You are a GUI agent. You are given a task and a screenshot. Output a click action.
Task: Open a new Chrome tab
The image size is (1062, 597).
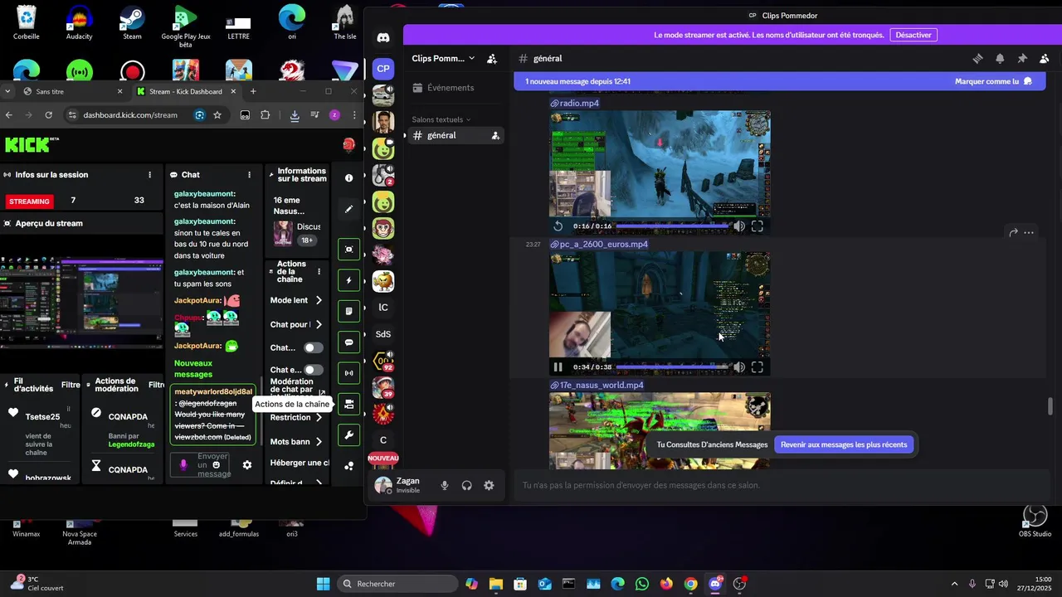tap(253, 91)
